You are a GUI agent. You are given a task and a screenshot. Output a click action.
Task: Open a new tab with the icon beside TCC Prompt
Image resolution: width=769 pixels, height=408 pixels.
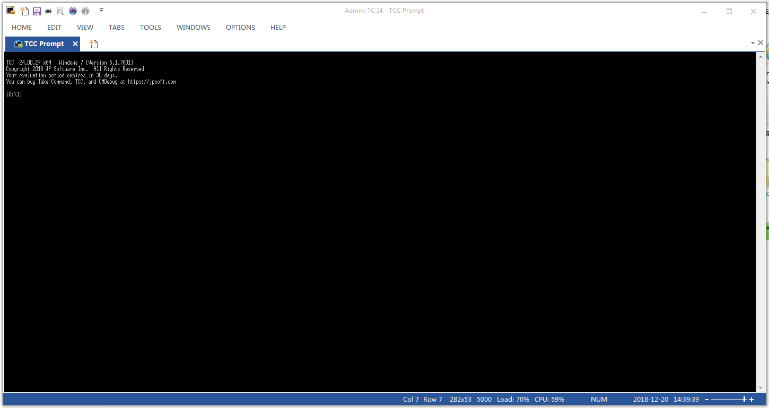pyautogui.click(x=93, y=44)
